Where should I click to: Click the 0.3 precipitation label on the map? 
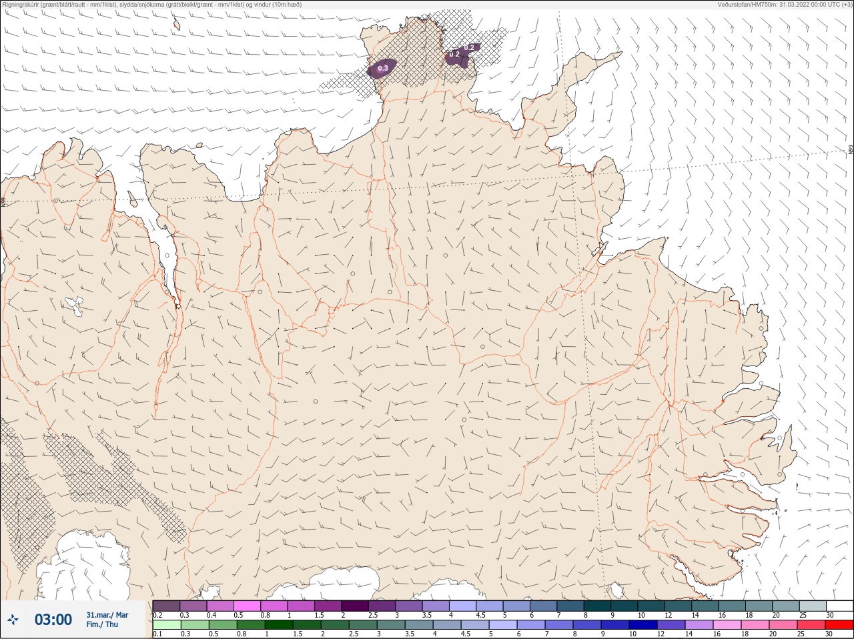pyautogui.click(x=383, y=68)
